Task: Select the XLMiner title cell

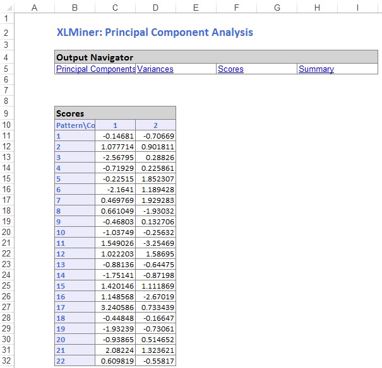Action: (154, 32)
